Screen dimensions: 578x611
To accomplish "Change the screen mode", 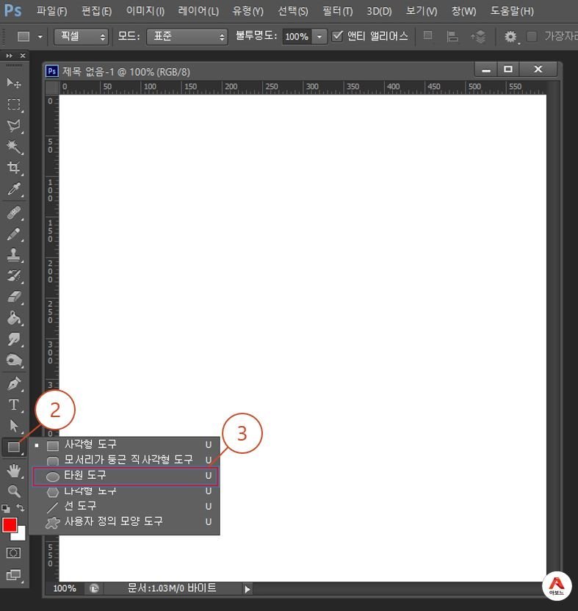I will (x=13, y=575).
